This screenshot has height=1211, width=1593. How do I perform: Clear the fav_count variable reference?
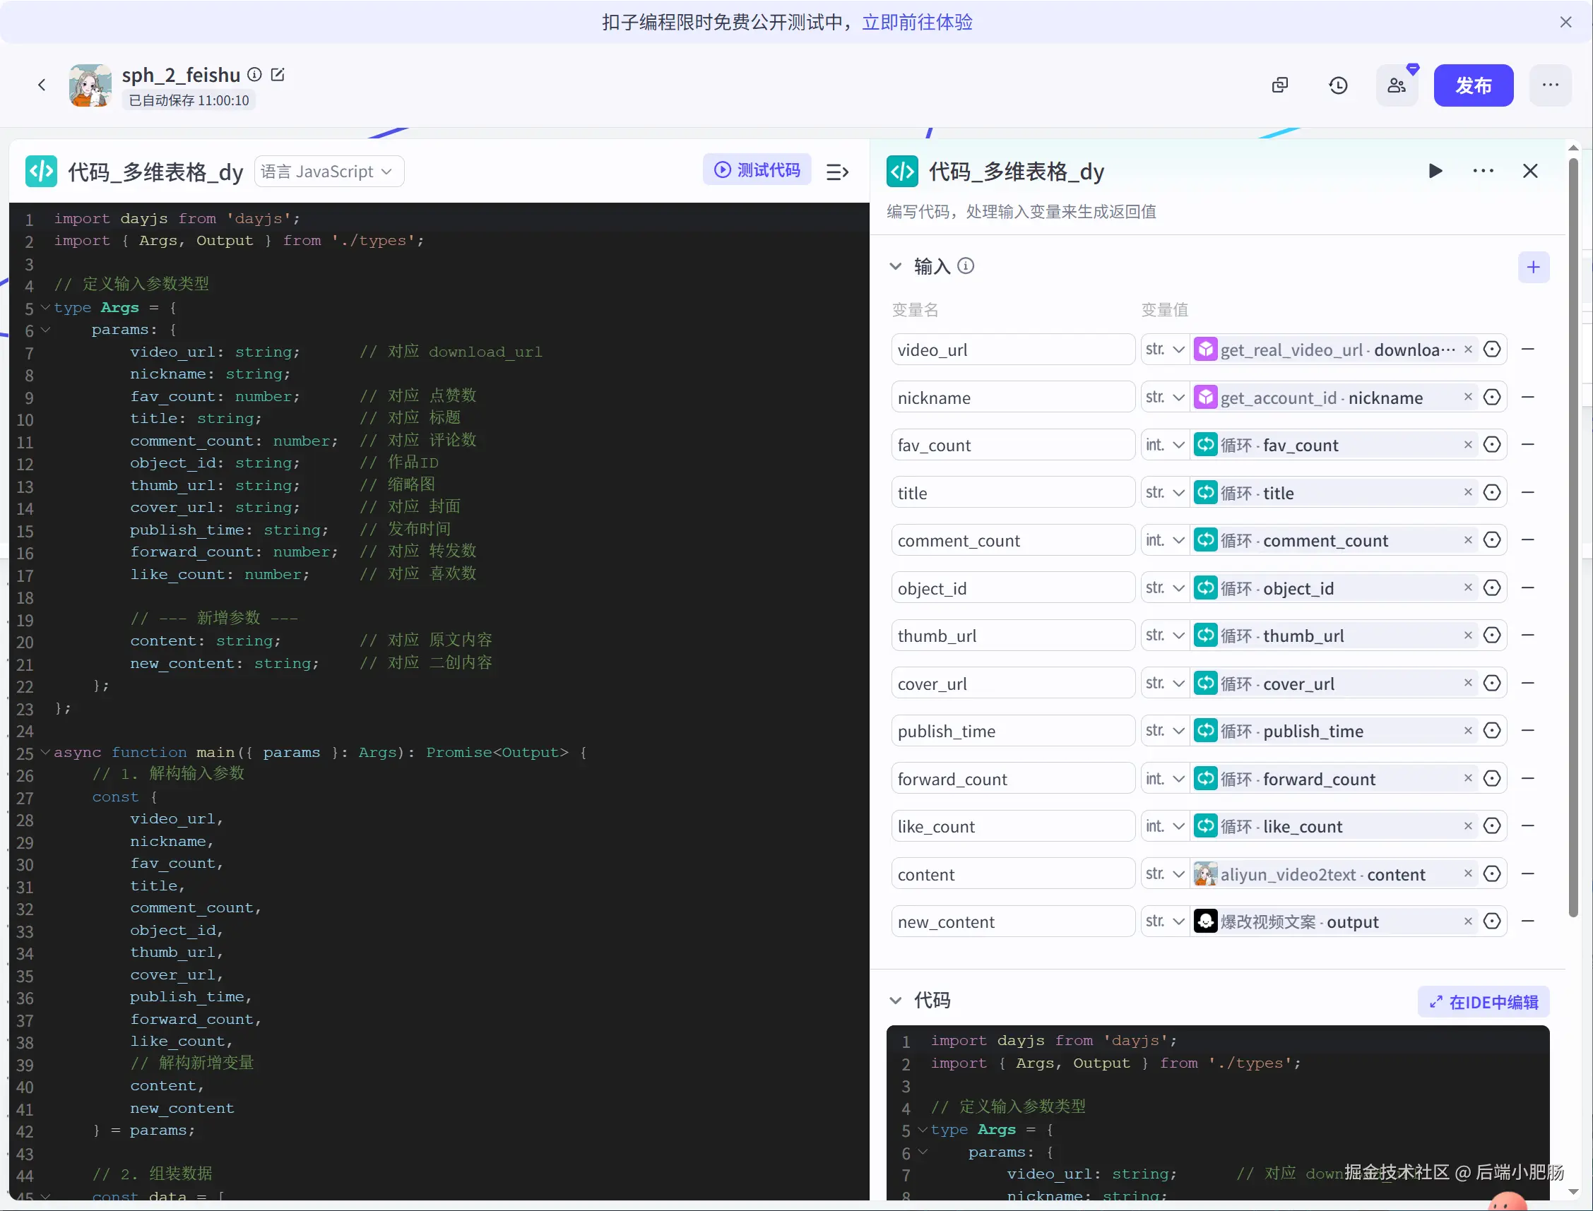click(x=1467, y=445)
